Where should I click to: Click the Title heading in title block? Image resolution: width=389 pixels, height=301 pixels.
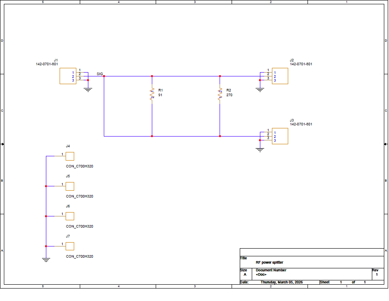(243, 258)
